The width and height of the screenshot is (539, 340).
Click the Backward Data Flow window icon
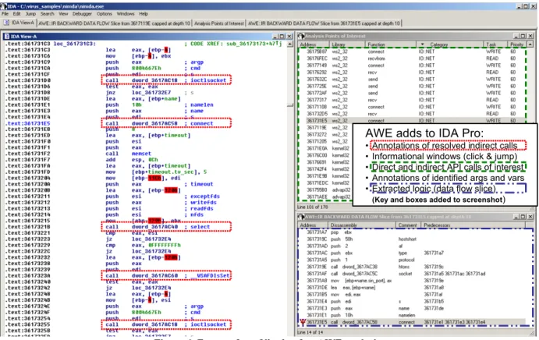coord(301,217)
